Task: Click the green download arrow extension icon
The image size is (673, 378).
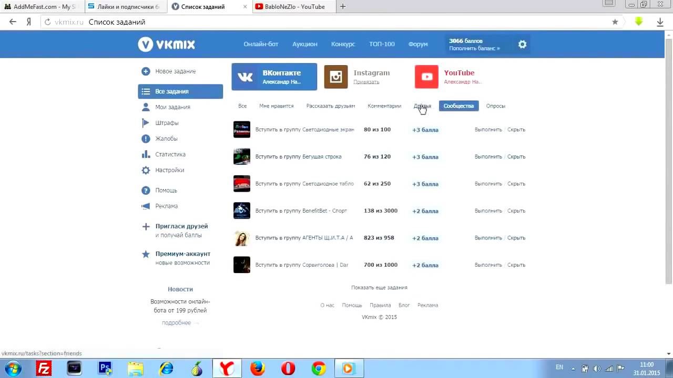Action: 639,22
